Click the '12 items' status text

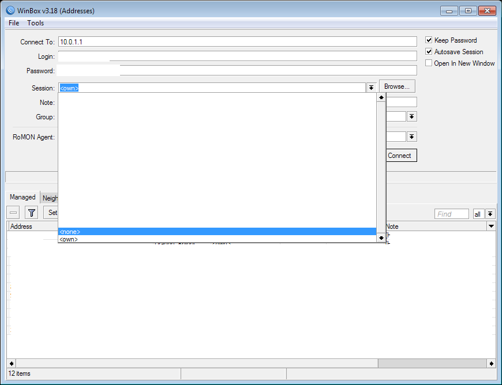point(19,373)
